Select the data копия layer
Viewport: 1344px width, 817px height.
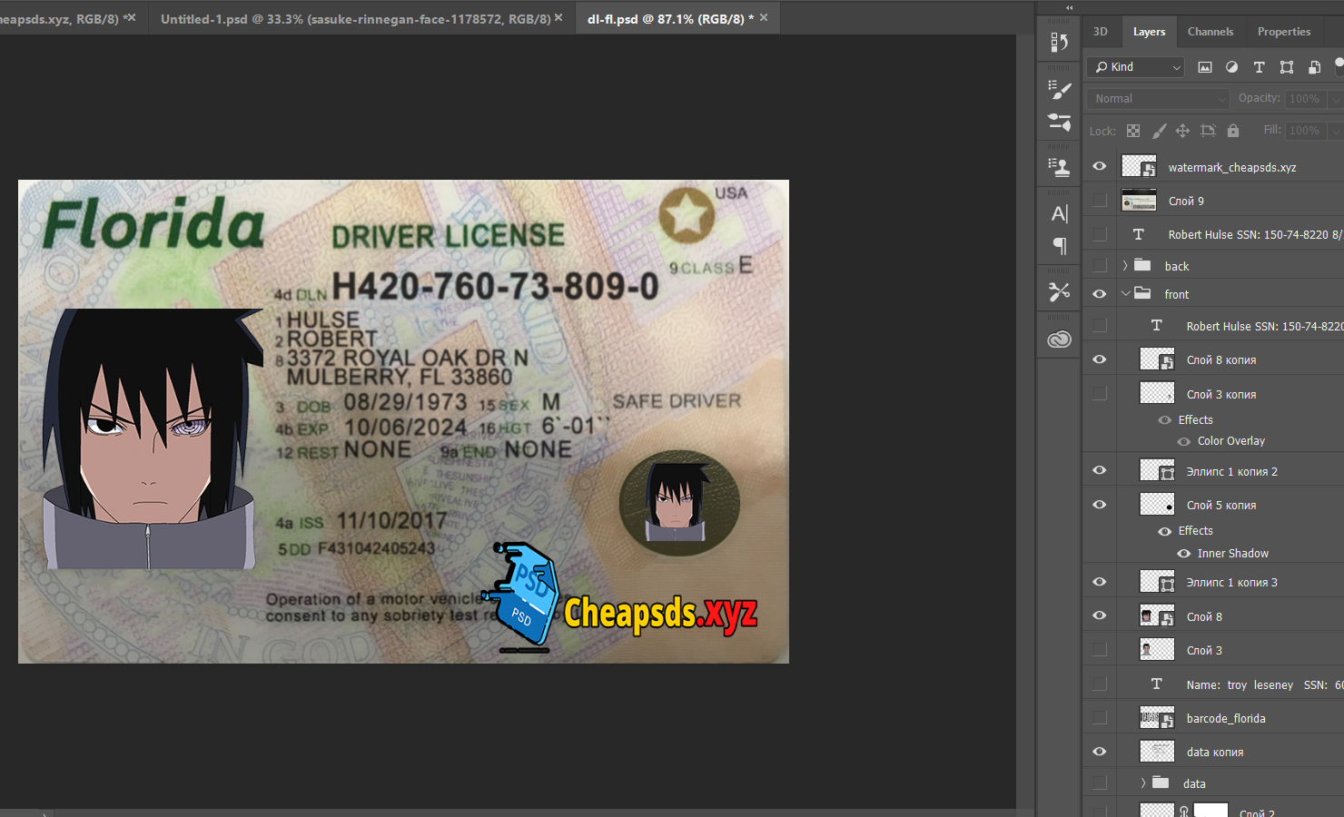pyautogui.click(x=1214, y=753)
